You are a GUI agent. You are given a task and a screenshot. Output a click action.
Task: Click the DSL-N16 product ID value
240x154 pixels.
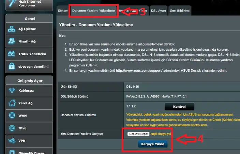point(132,87)
